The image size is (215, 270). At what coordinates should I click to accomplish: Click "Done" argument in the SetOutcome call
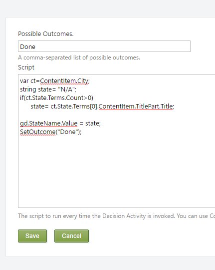[x=68, y=131]
